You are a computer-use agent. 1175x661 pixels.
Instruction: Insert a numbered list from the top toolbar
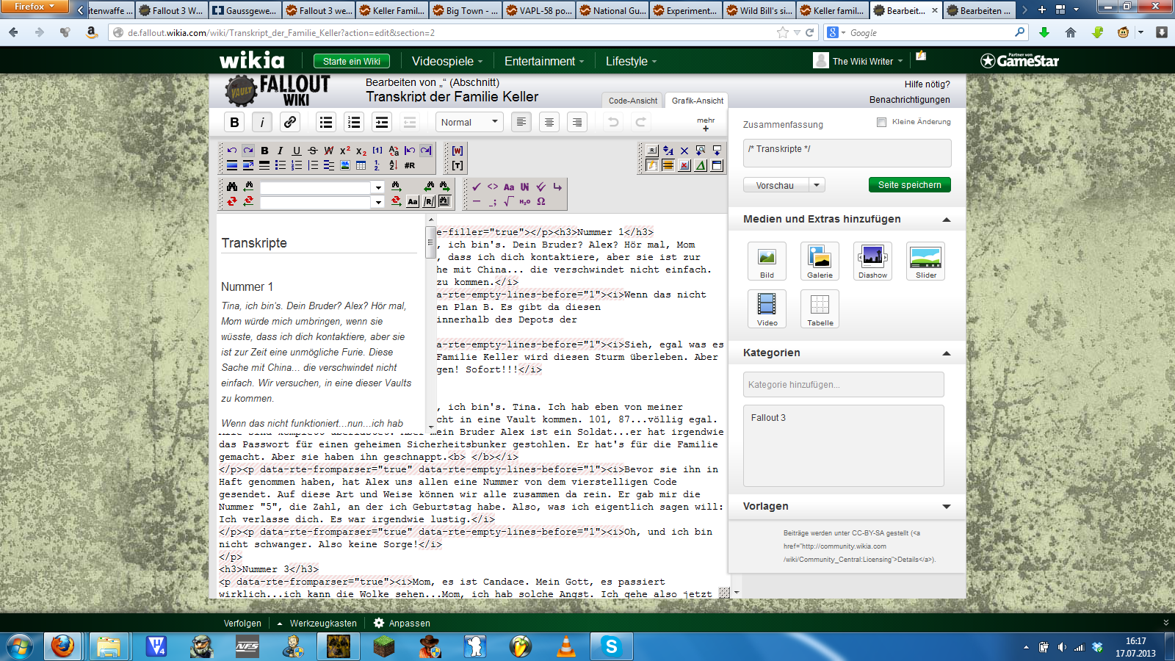click(354, 123)
